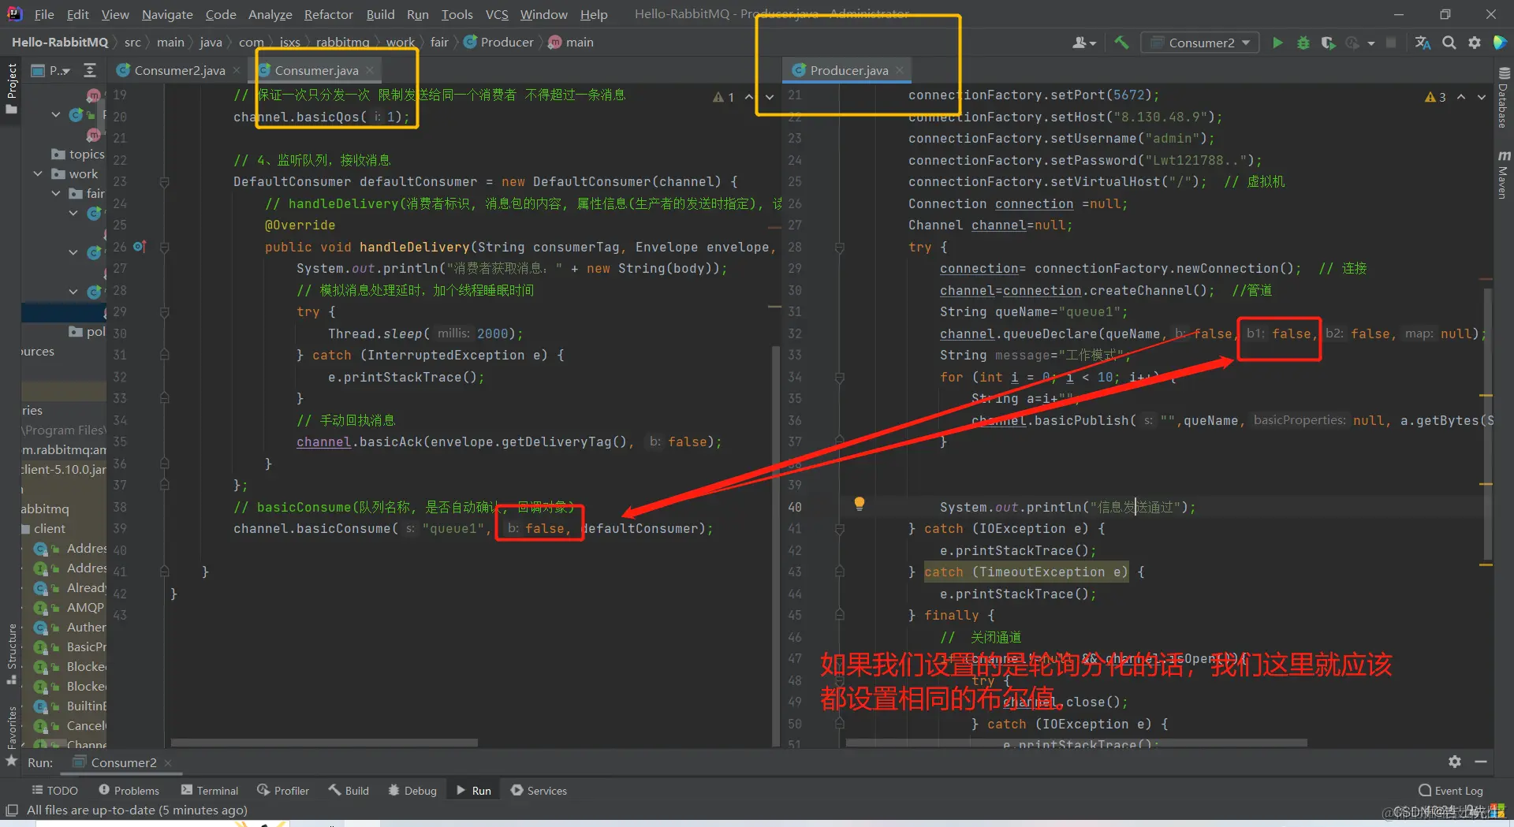Click the 3 warnings indicator in Producer.java editor
The height and width of the screenshot is (827, 1514).
(1435, 97)
